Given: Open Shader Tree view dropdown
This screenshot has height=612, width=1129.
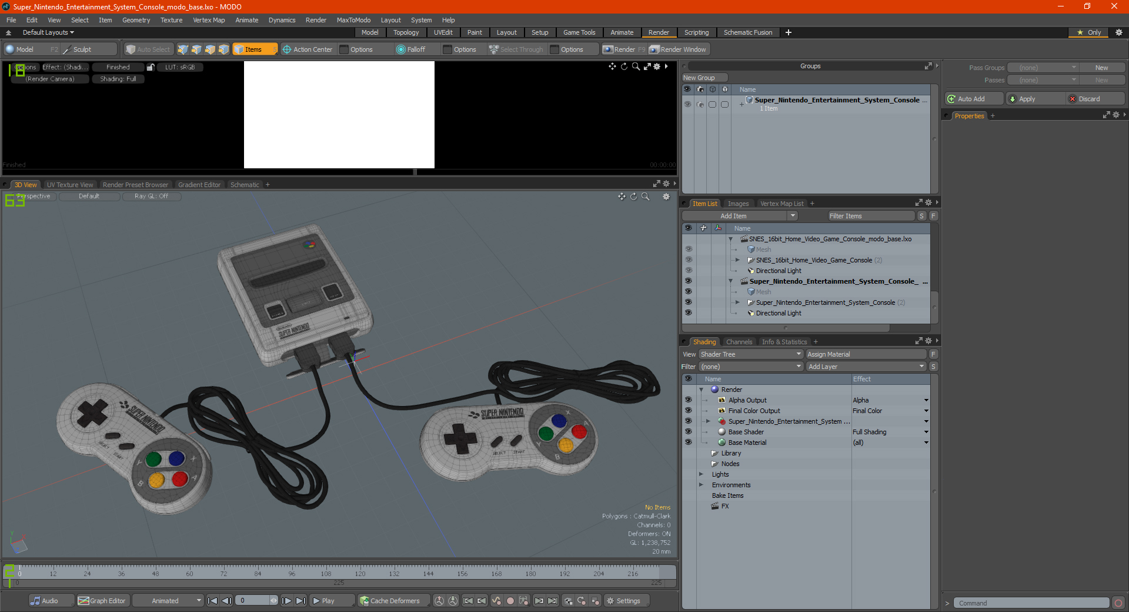Looking at the screenshot, I should [751, 354].
